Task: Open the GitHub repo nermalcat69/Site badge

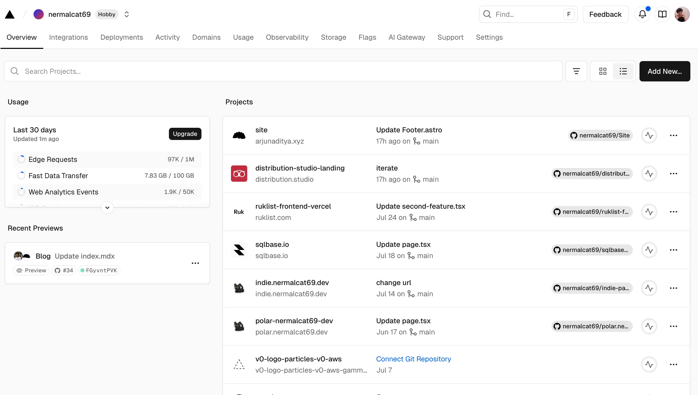Action: click(x=600, y=135)
